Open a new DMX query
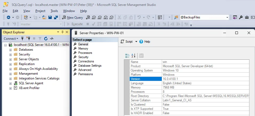 click(100, 17)
